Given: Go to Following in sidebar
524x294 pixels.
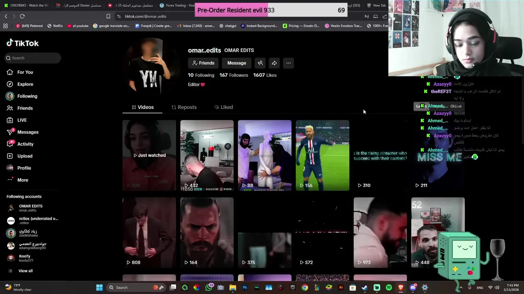Looking at the screenshot, I should [x=22, y=96].
